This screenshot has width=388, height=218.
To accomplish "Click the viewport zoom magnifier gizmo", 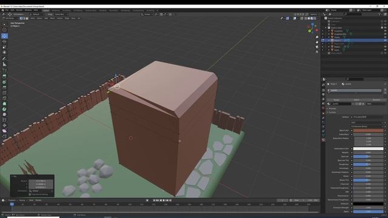I will coord(317,37).
